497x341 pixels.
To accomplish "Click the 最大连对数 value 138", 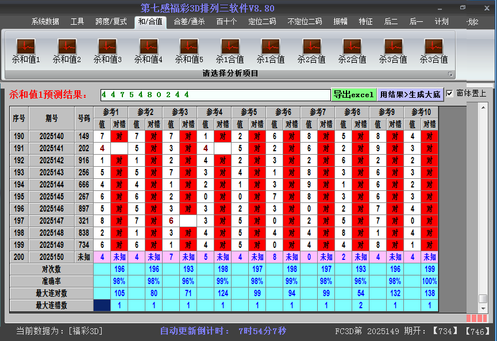I will point(429,293).
